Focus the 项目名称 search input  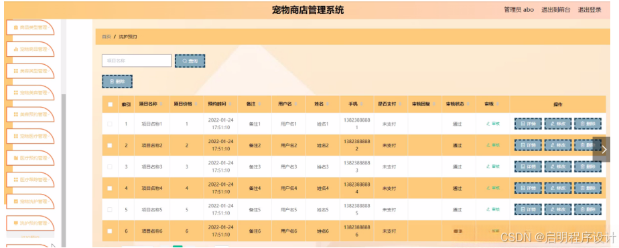point(137,61)
